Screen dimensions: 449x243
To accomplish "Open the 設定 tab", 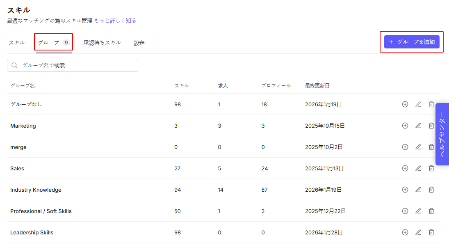I will (x=139, y=43).
